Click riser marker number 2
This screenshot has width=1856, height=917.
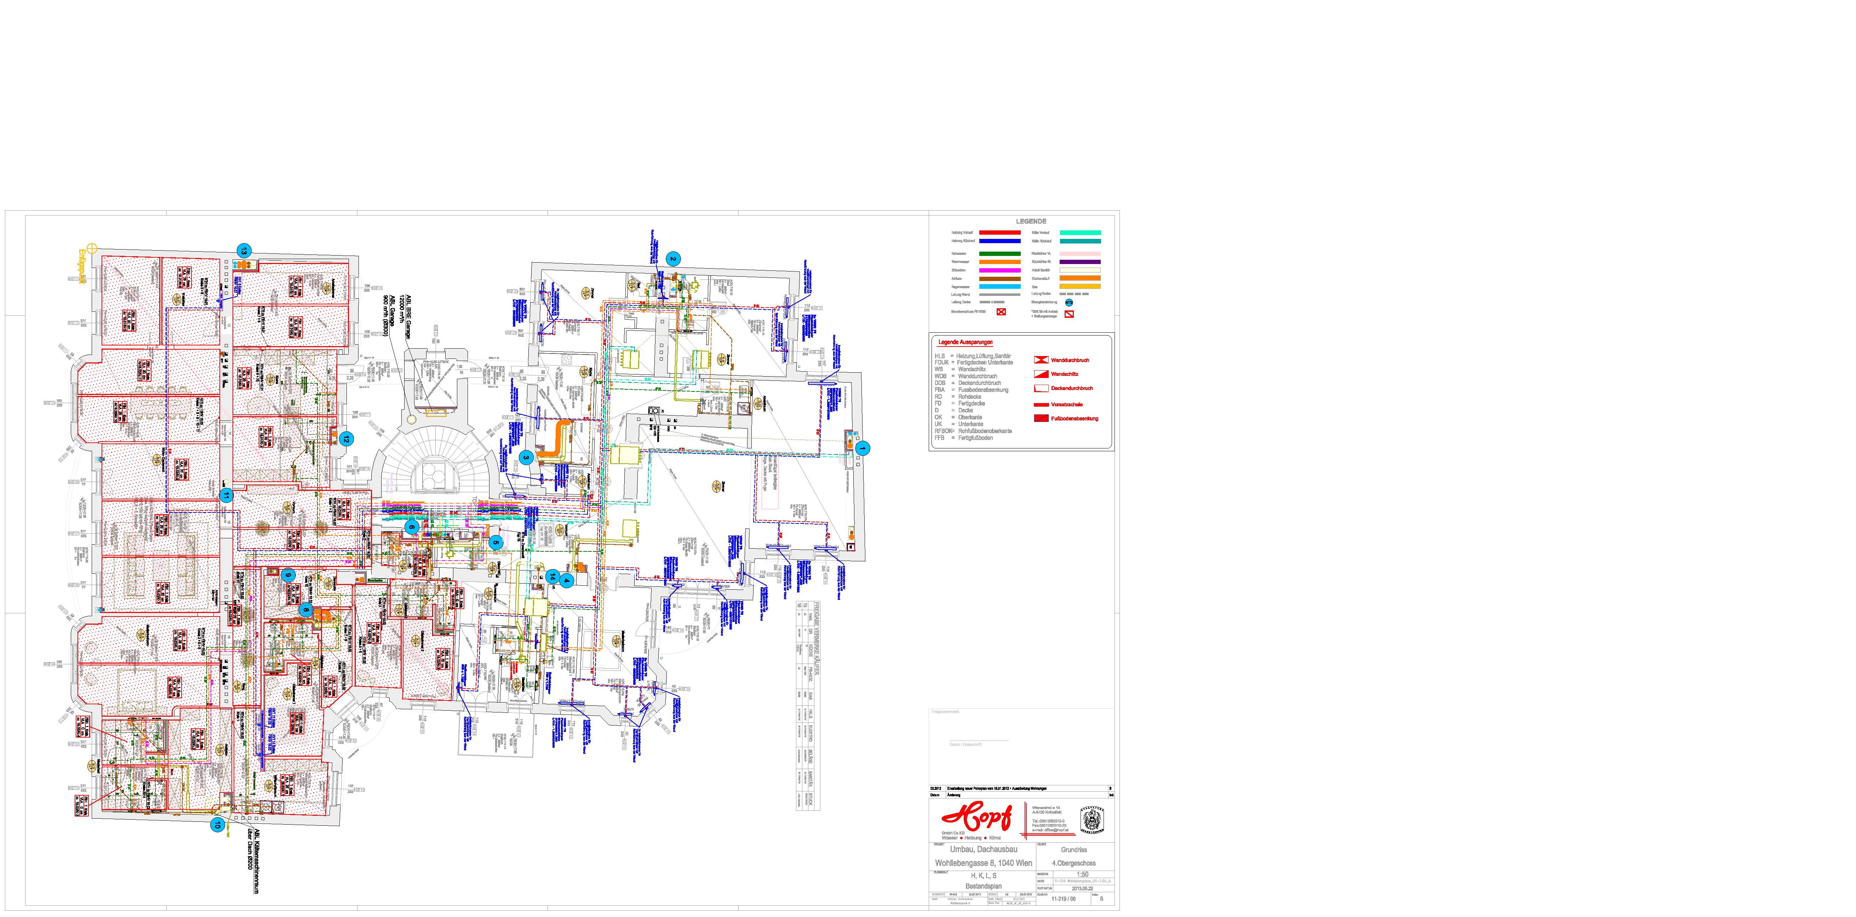673,259
